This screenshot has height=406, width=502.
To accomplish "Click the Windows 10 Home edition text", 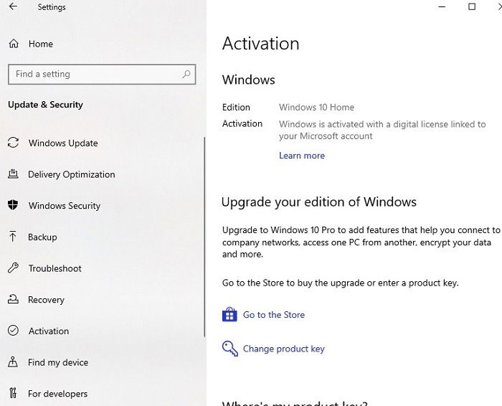I will 317,108.
